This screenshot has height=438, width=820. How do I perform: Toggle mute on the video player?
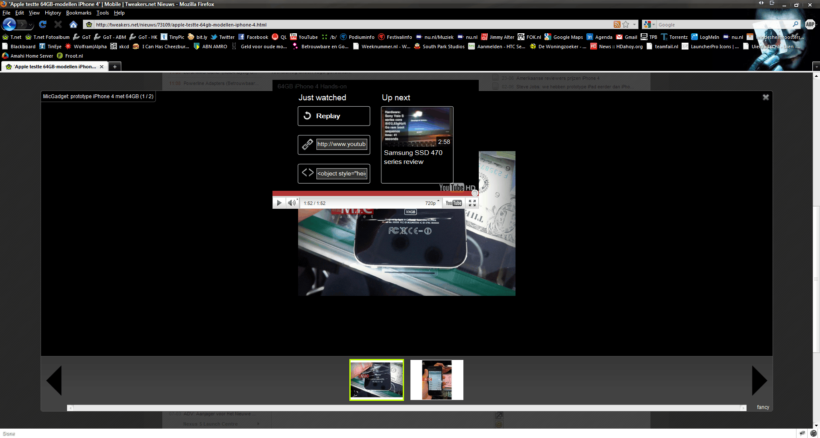point(292,203)
